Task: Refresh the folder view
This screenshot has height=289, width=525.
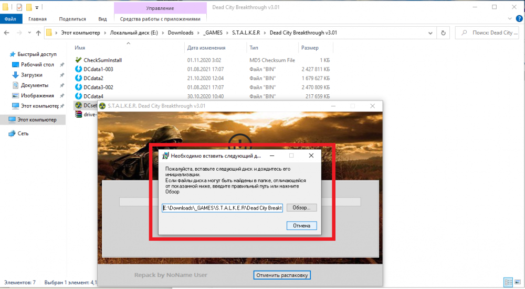Action: click(443, 33)
